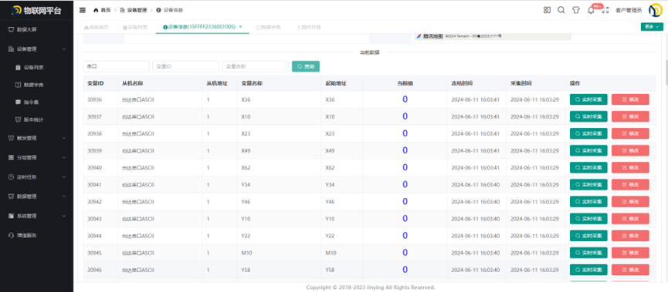This screenshot has height=292, width=668.
Task: Click the 设备管理 sidebar icon
Action: click(11, 49)
